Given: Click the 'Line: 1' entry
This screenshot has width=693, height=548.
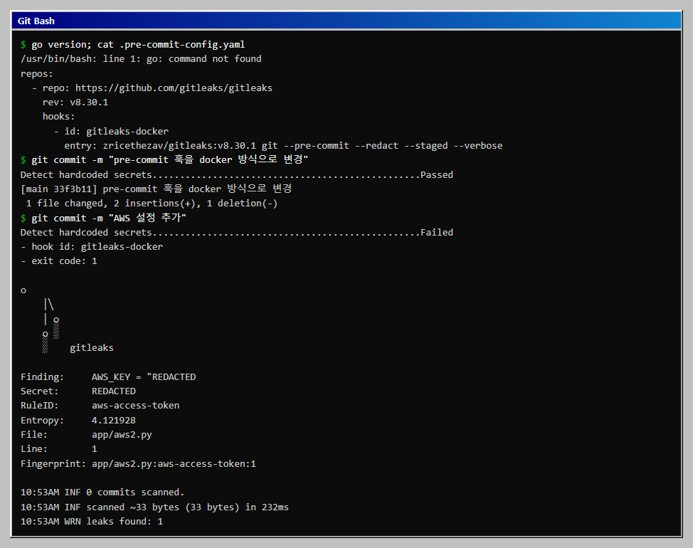Looking at the screenshot, I should coord(59,448).
